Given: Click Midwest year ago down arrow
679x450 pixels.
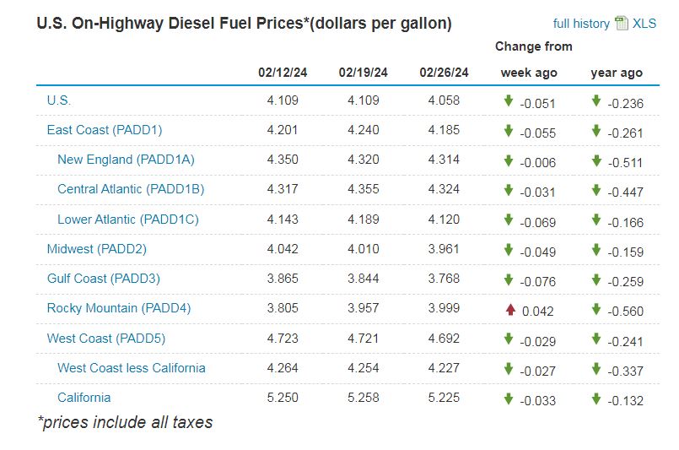Looking at the screenshot, I should pos(596,250).
